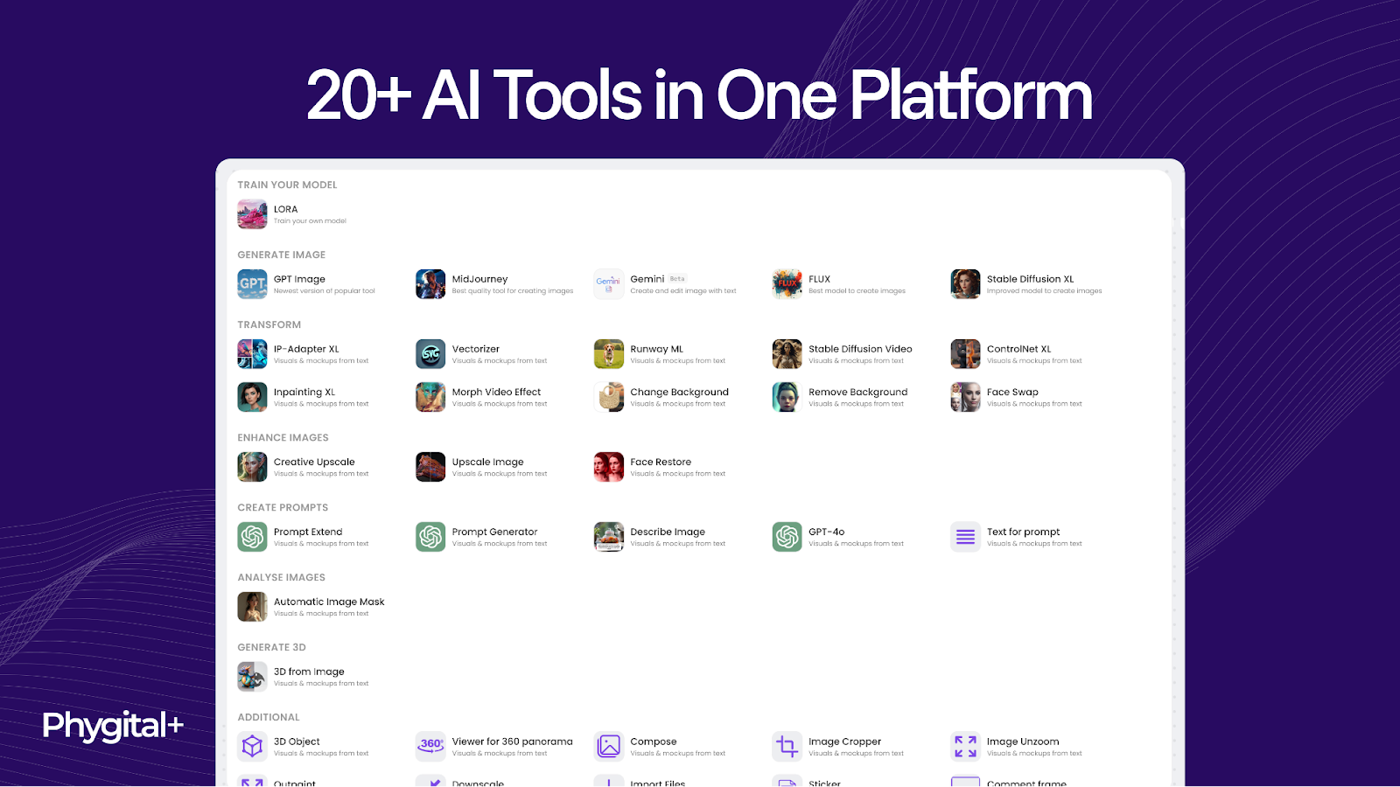This screenshot has height=787, width=1400.
Task: Open the 3D from Image thumbnail
Action: tap(252, 677)
